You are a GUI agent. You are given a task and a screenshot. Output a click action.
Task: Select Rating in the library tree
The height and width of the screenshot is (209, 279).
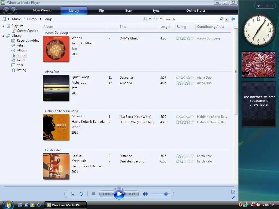click(x=21, y=70)
